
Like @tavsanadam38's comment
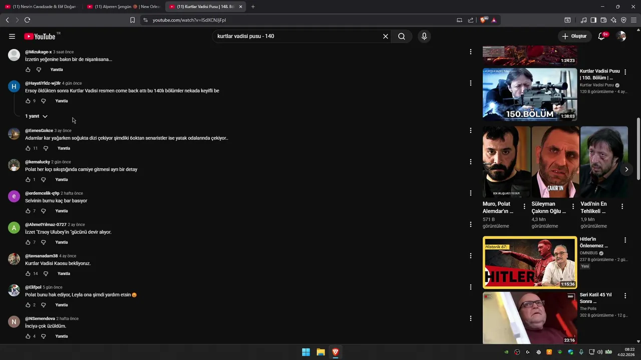[x=28, y=273]
